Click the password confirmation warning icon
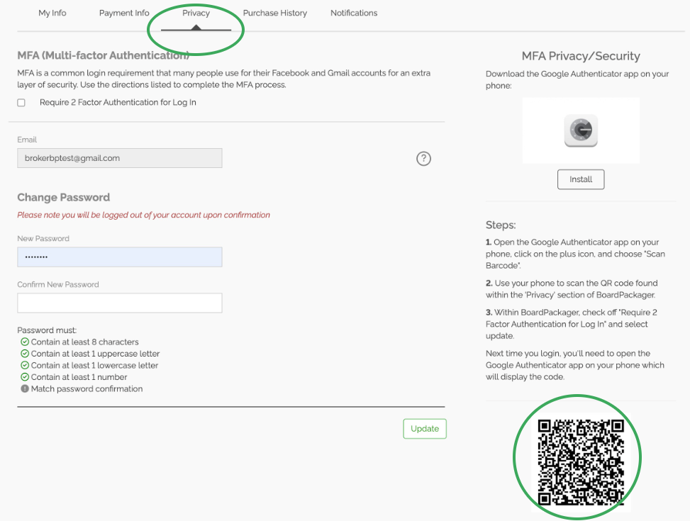 pyautogui.click(x=25, y=388)
